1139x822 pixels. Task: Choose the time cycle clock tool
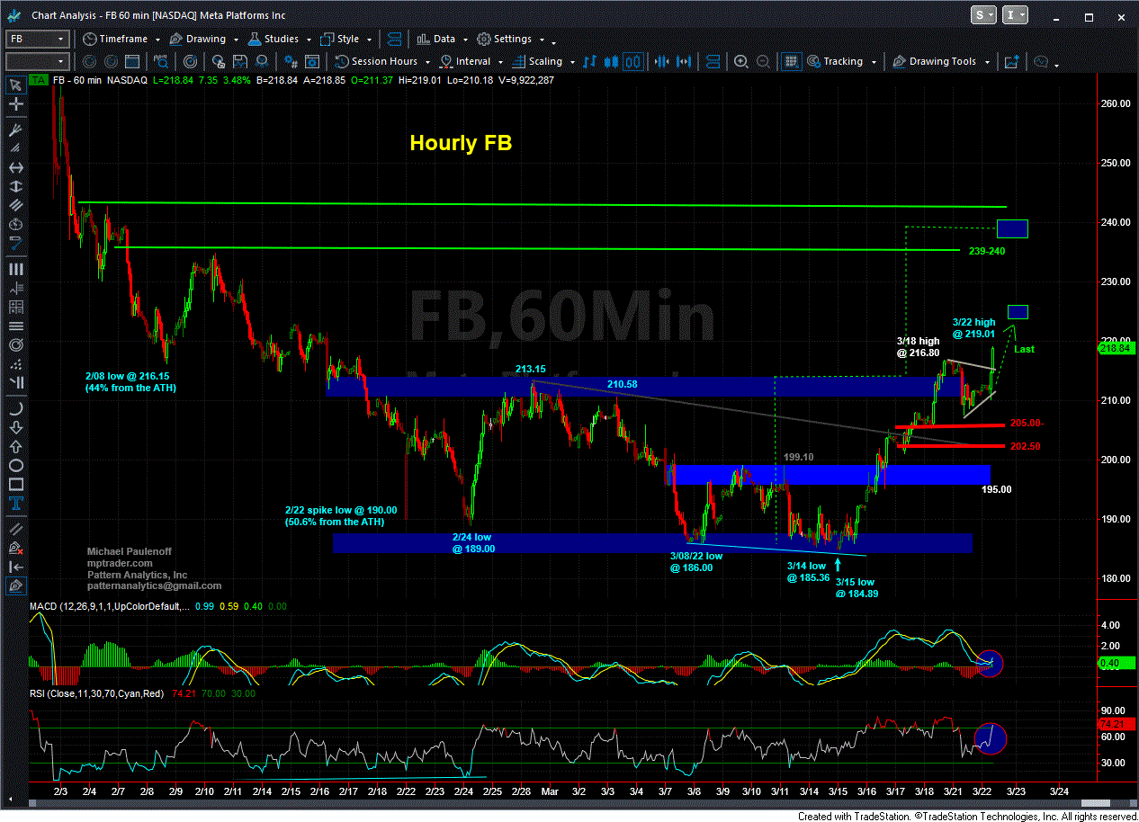click(15, 223)
